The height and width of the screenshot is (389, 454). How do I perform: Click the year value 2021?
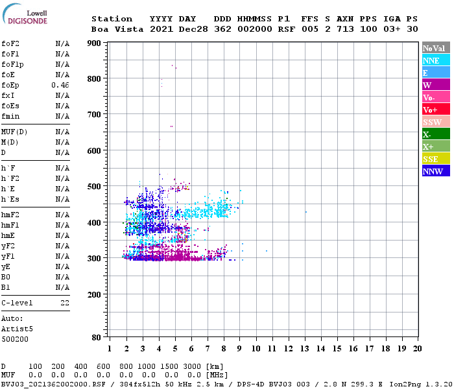click(161, 29)
